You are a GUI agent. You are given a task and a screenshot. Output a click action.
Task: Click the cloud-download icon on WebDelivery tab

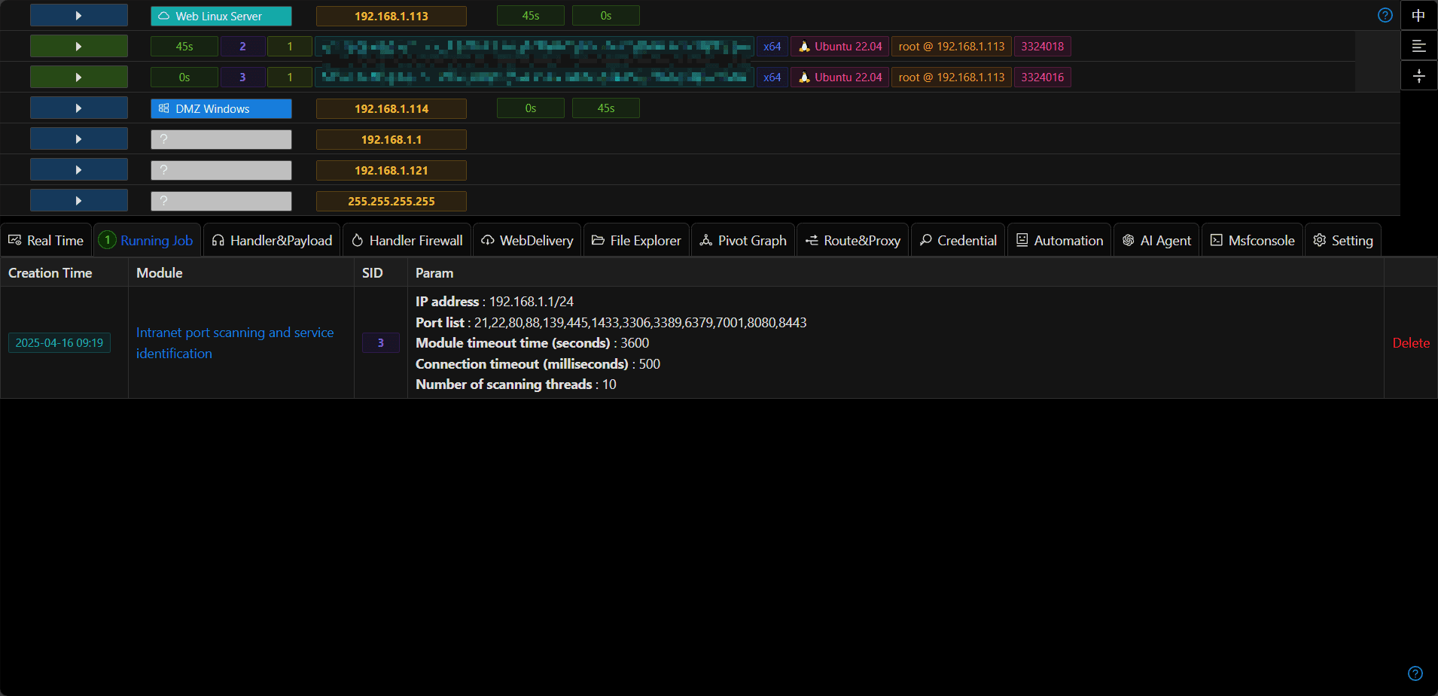point(487,240)
